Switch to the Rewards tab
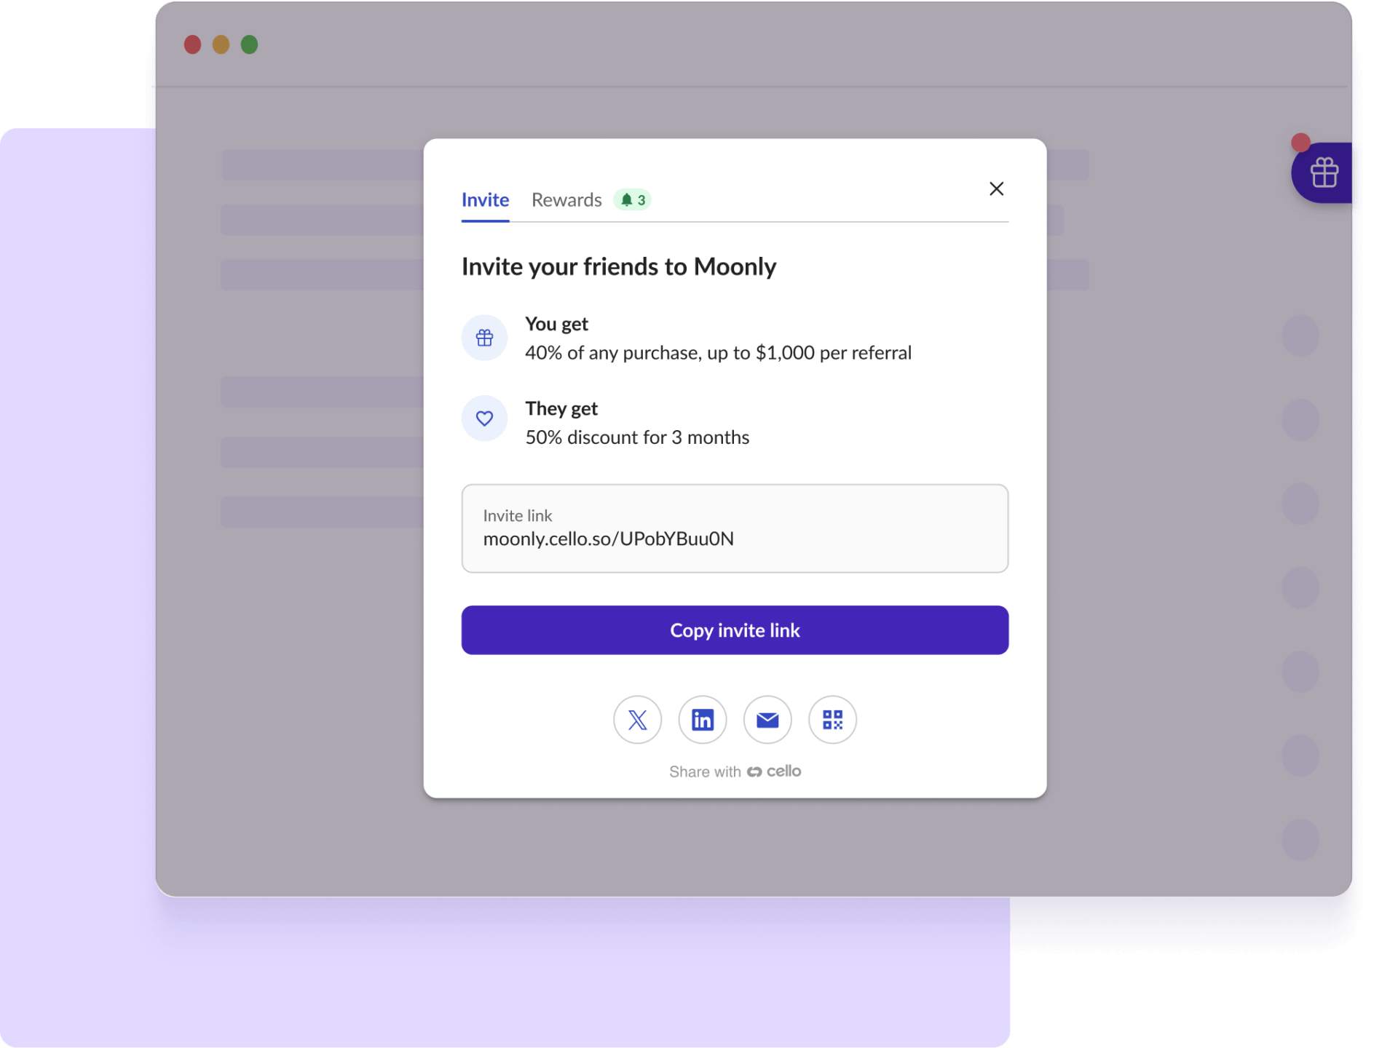1398x1048 pixels. [566, 200]
